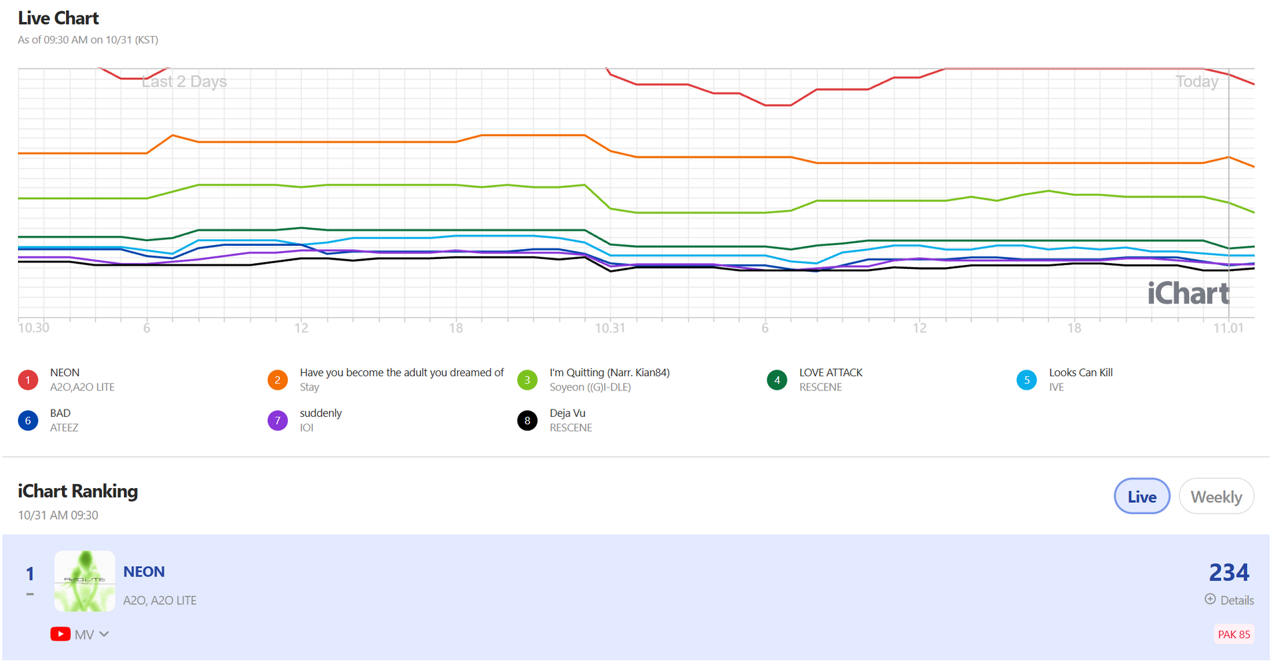
Task: Click Deja Vu in the chart legend
Action: (x=568, y=413)
